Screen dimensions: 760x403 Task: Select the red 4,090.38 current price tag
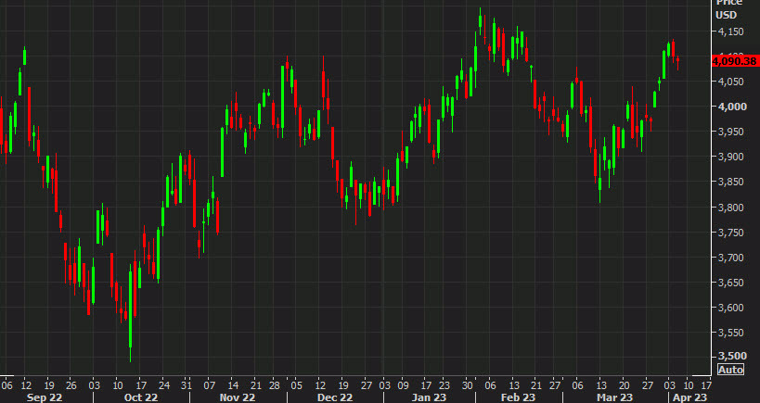tap(735, 61)
